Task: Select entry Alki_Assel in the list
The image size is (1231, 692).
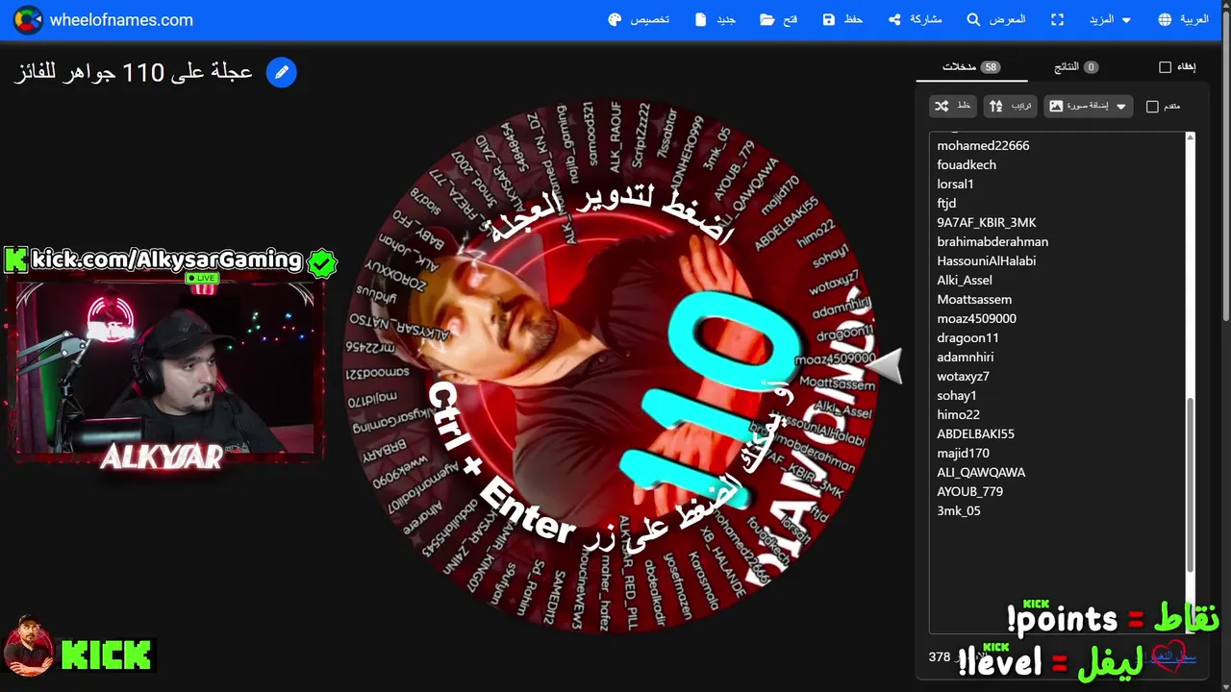Action: [x=965, y=280]
